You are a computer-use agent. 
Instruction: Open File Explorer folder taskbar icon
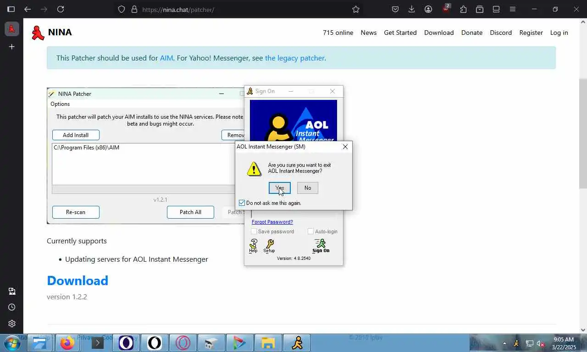(268, 343)
